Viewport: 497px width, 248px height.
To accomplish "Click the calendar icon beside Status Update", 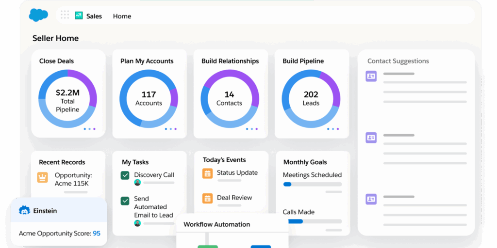I will (x=207, y=173).
